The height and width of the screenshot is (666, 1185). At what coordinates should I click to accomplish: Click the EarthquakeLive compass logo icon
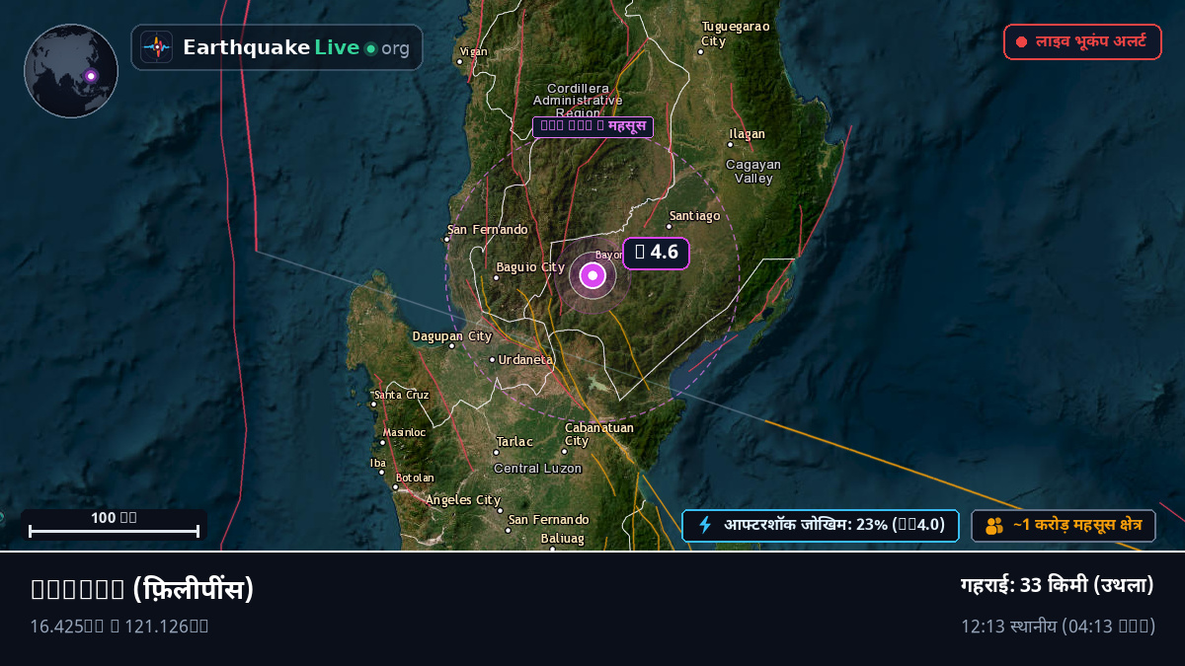[156, 47]
